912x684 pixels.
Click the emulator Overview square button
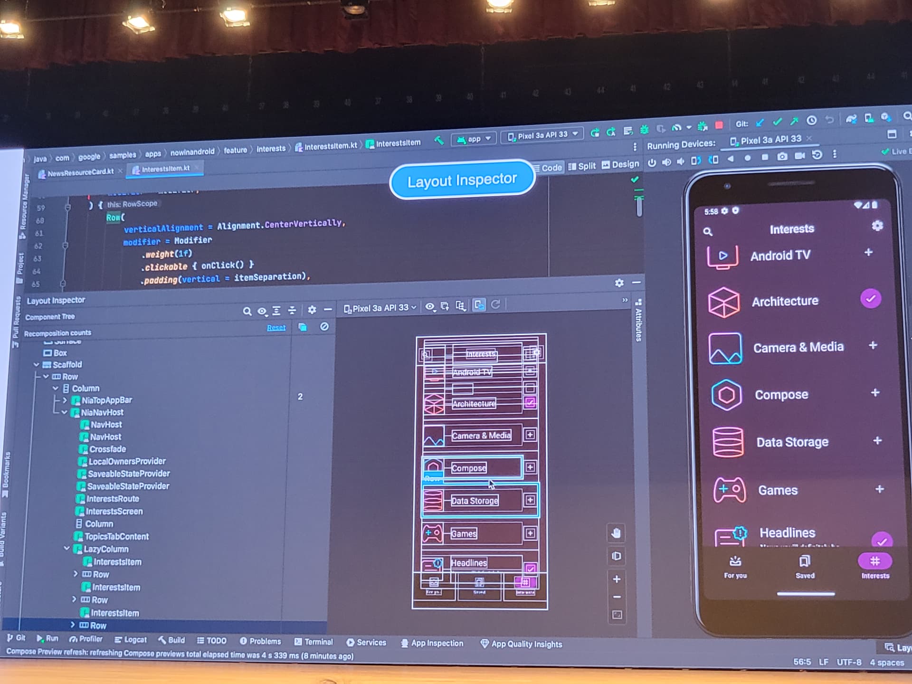point(765,157)
